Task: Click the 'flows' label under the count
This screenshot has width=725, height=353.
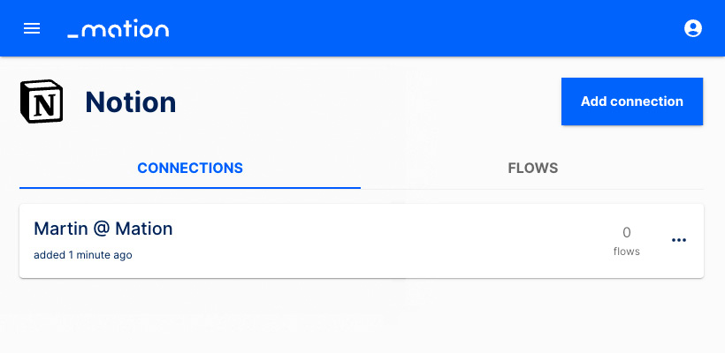Action: [627, 252]
